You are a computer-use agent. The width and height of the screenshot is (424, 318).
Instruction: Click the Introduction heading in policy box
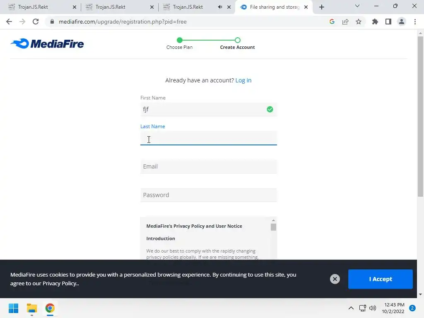pos(161,238)
